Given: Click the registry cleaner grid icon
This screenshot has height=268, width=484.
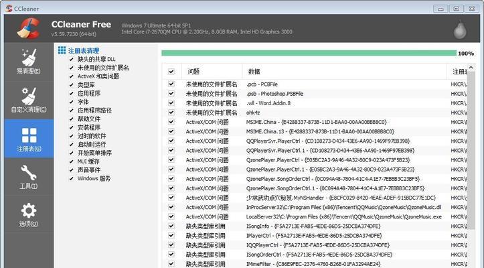Looking at the screenshot, I should click(62, 50).
